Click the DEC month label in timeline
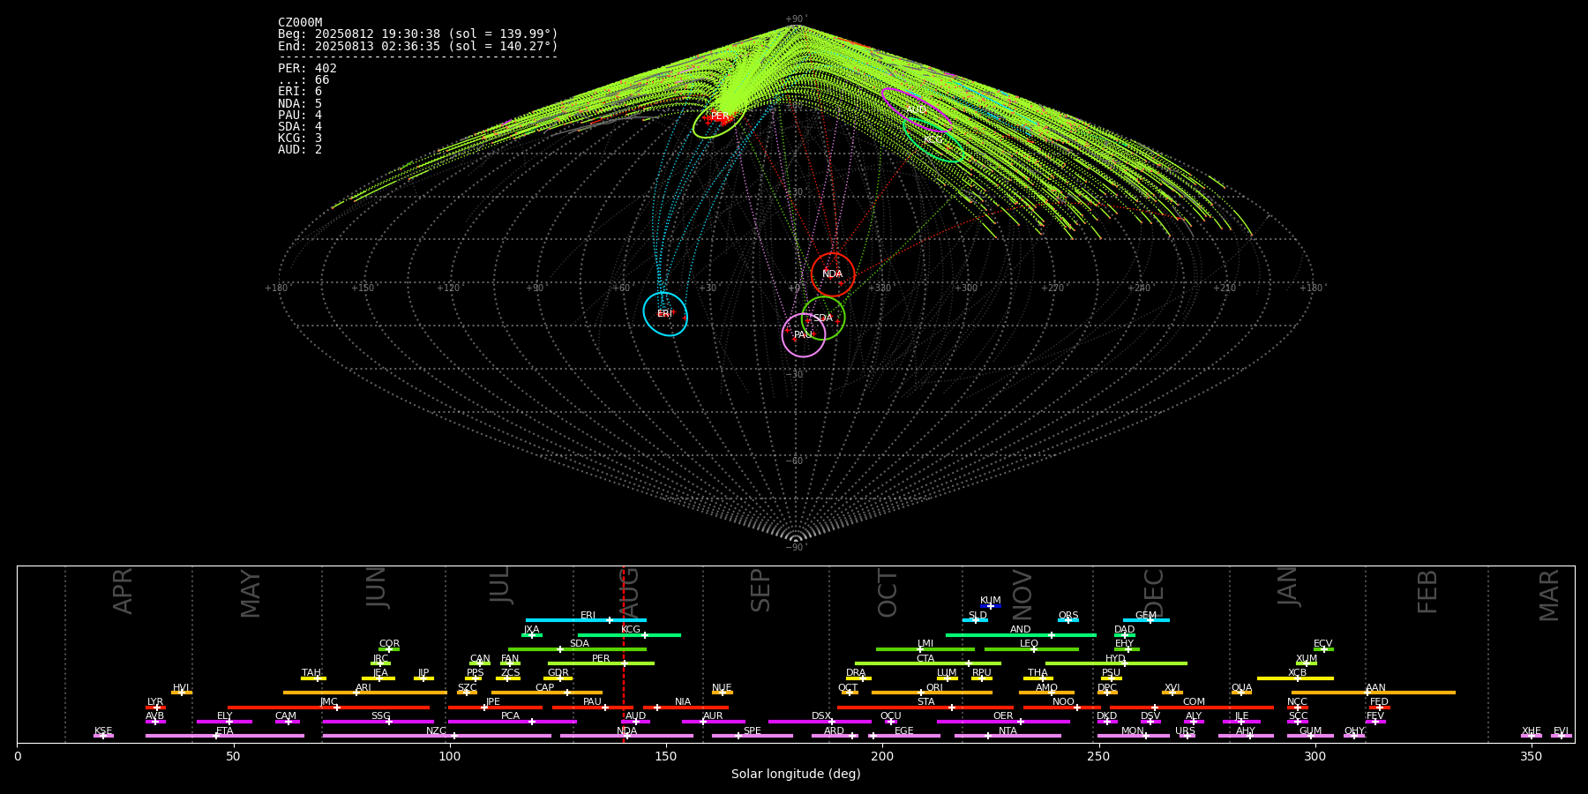Image resolution: width=1588 pixels, height=794 pixels. click(x=1154, y=593)
